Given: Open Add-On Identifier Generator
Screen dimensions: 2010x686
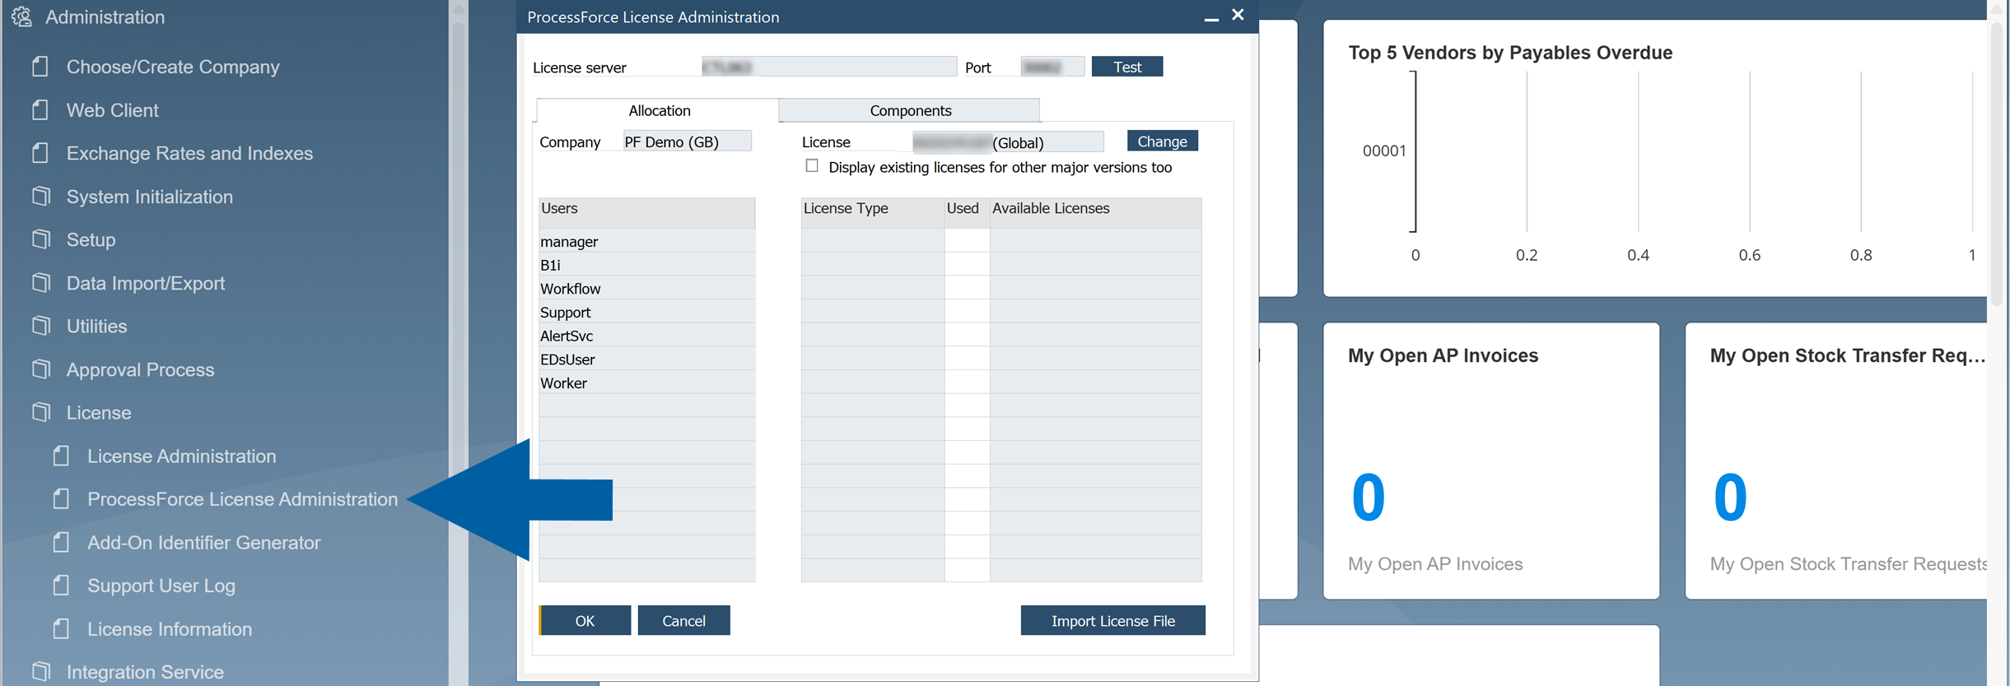Looking at the screenshot, I should tap(204, 543).
